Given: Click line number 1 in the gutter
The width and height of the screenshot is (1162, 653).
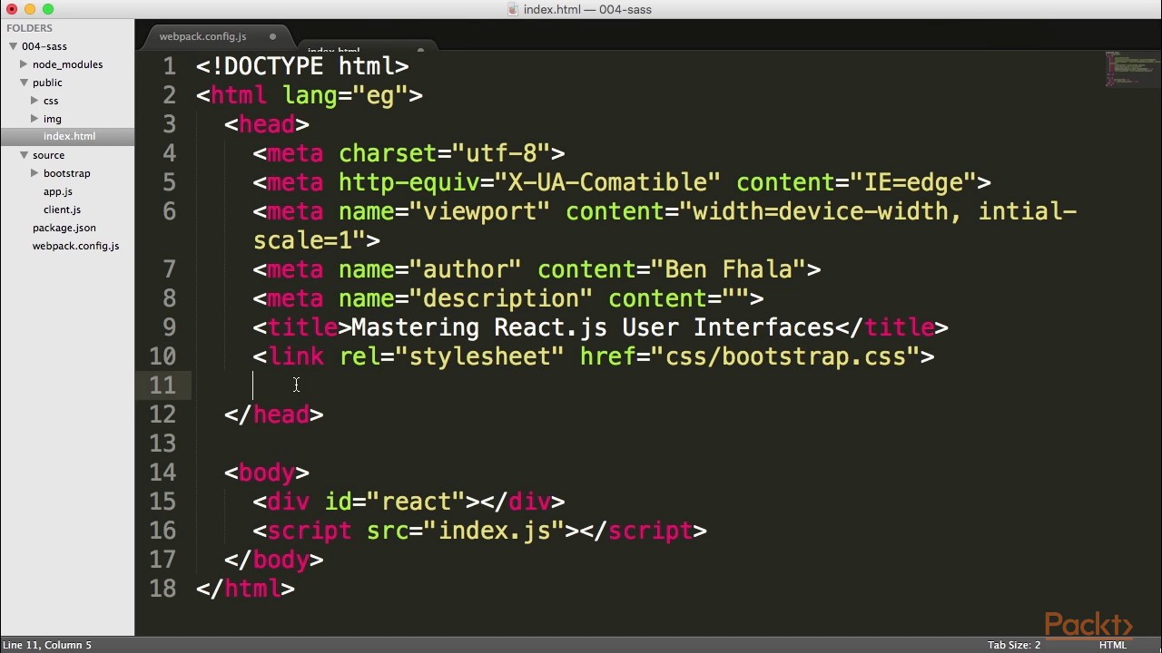Looking at the screenshot, I should pos(170,66).
